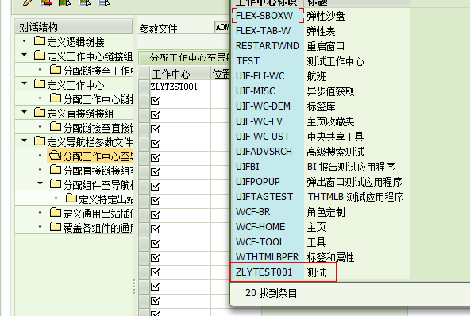Viewport: 470px width, 316px height.
Task: Click the pencil change/display toolbar icon
Action: [x=28, y=2]
